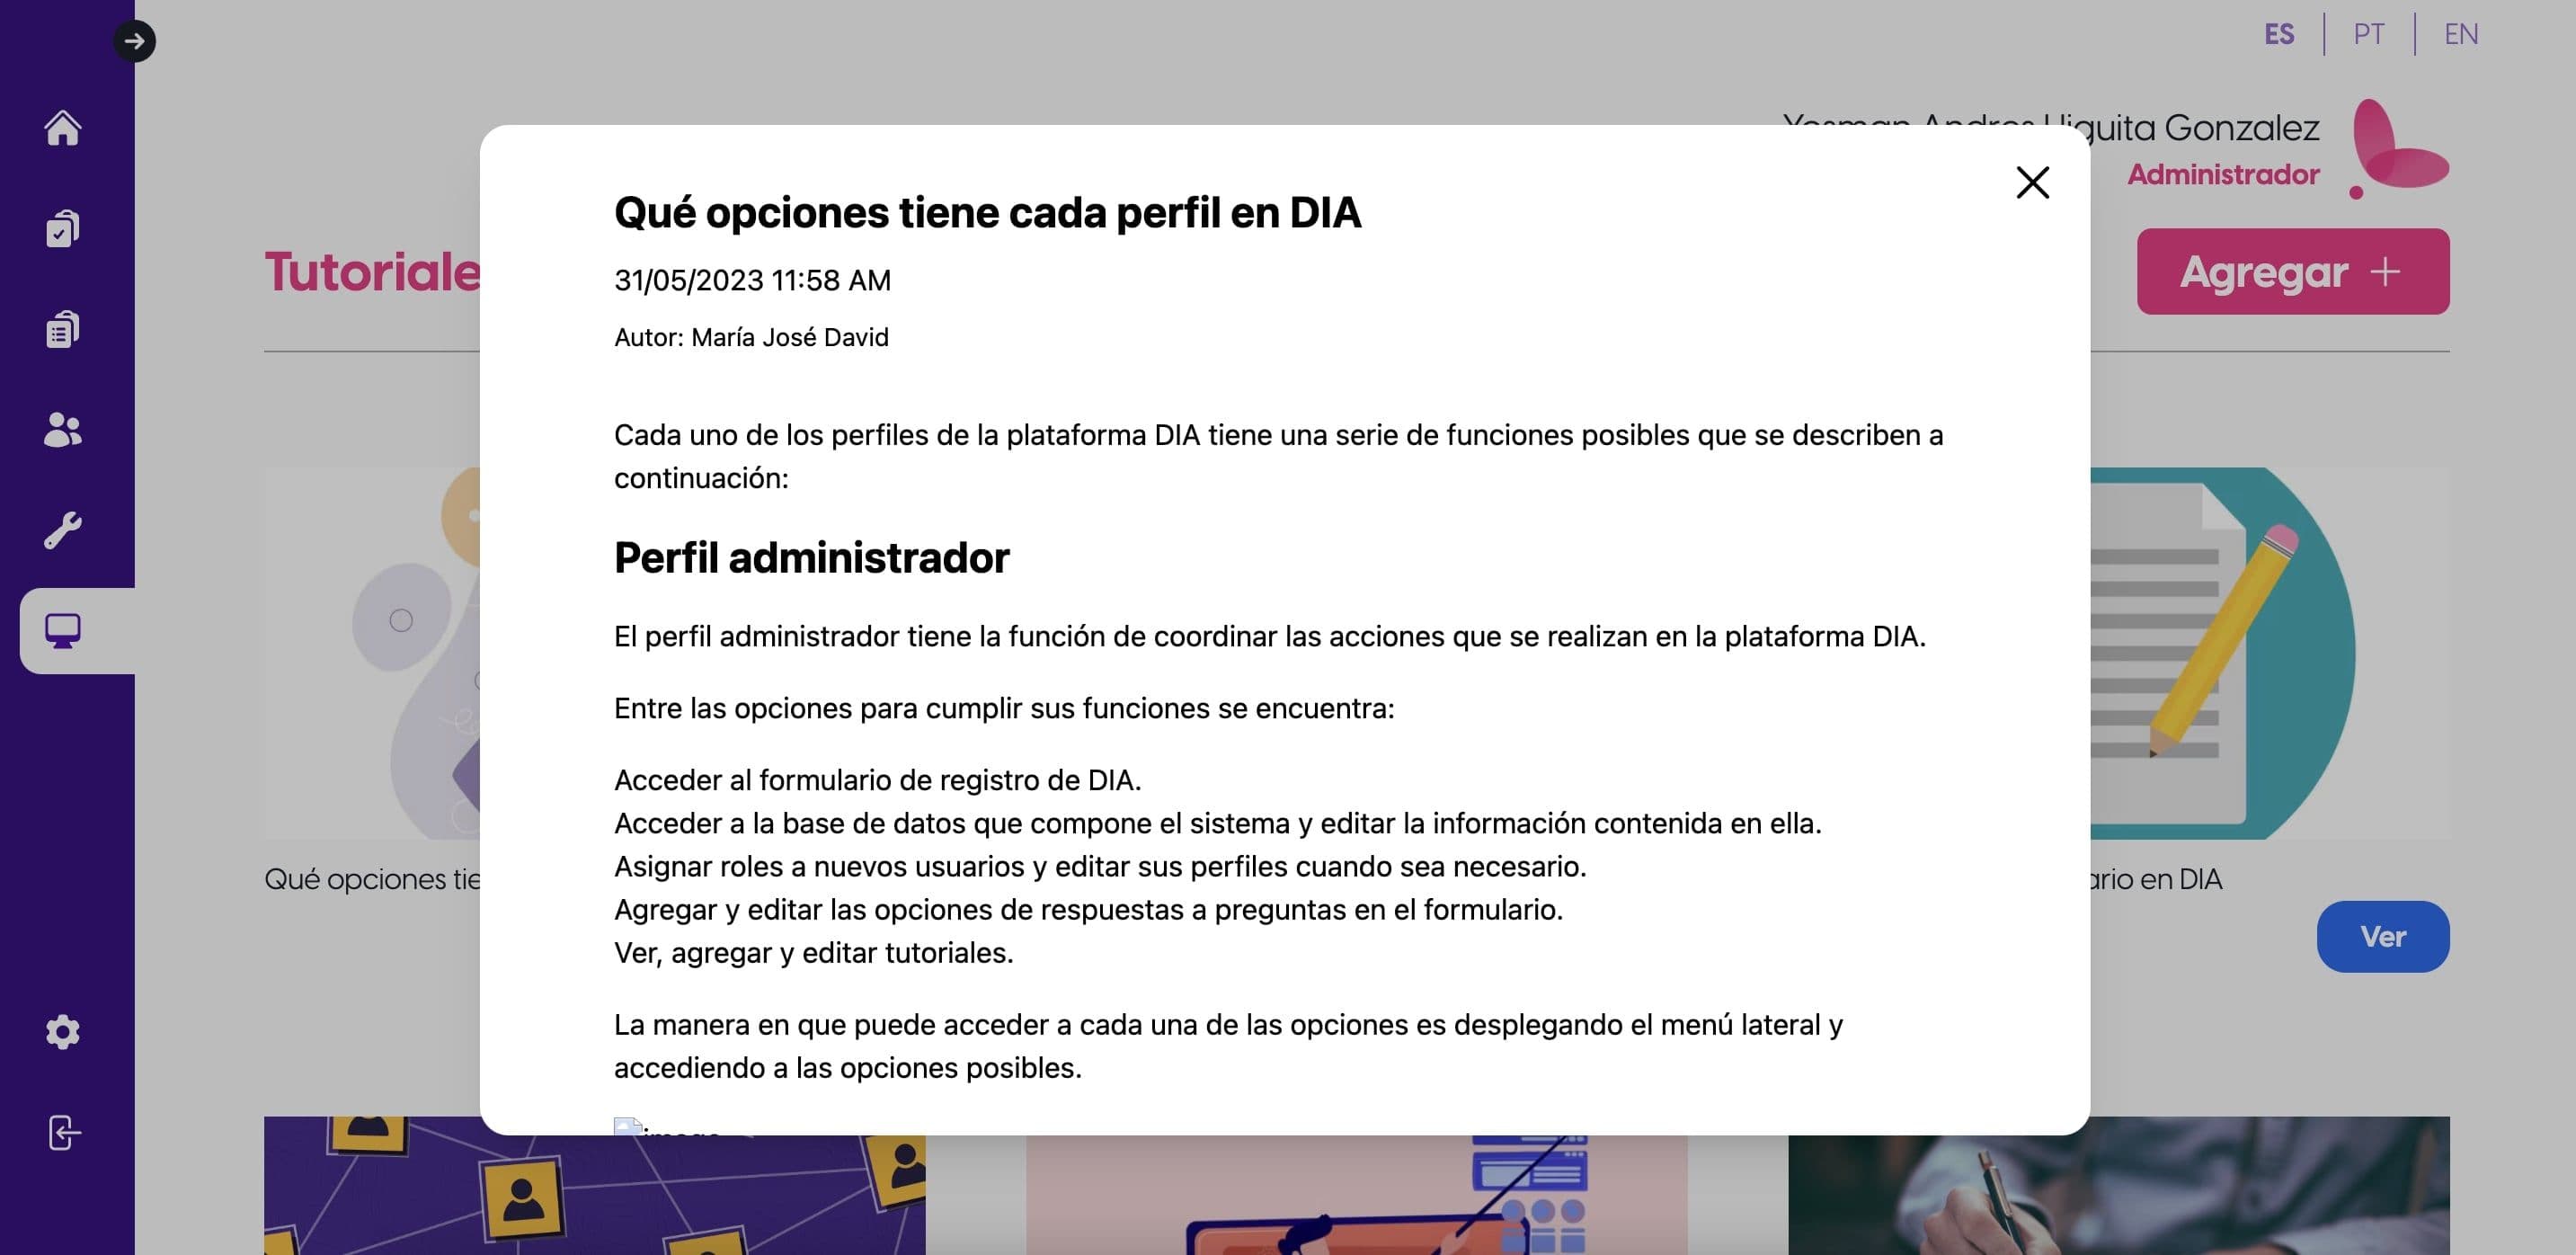
Task: Select the monitor tutorials icon in the sidebar
Action: click(62, 631)
